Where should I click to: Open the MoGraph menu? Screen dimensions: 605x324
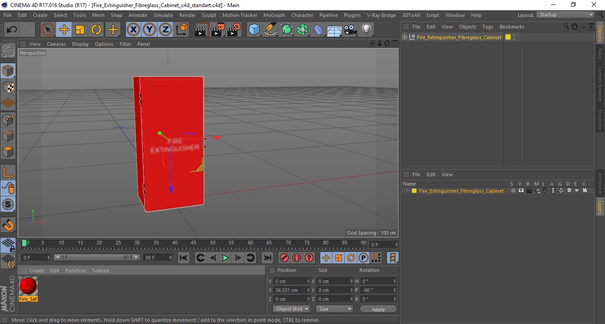coord(274,15)
